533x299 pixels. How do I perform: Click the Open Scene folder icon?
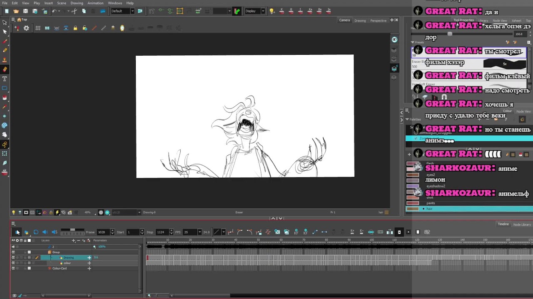[16, 11]
